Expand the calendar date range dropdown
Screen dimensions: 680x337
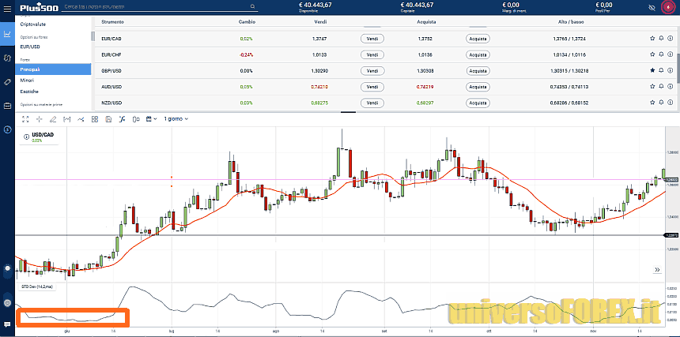pyautogui.click(x=150, y=119)
